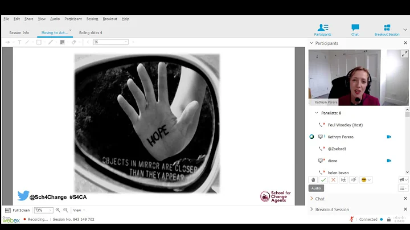
Task: Click Kathryn Perera's video thumbnail
Action: 358,77
